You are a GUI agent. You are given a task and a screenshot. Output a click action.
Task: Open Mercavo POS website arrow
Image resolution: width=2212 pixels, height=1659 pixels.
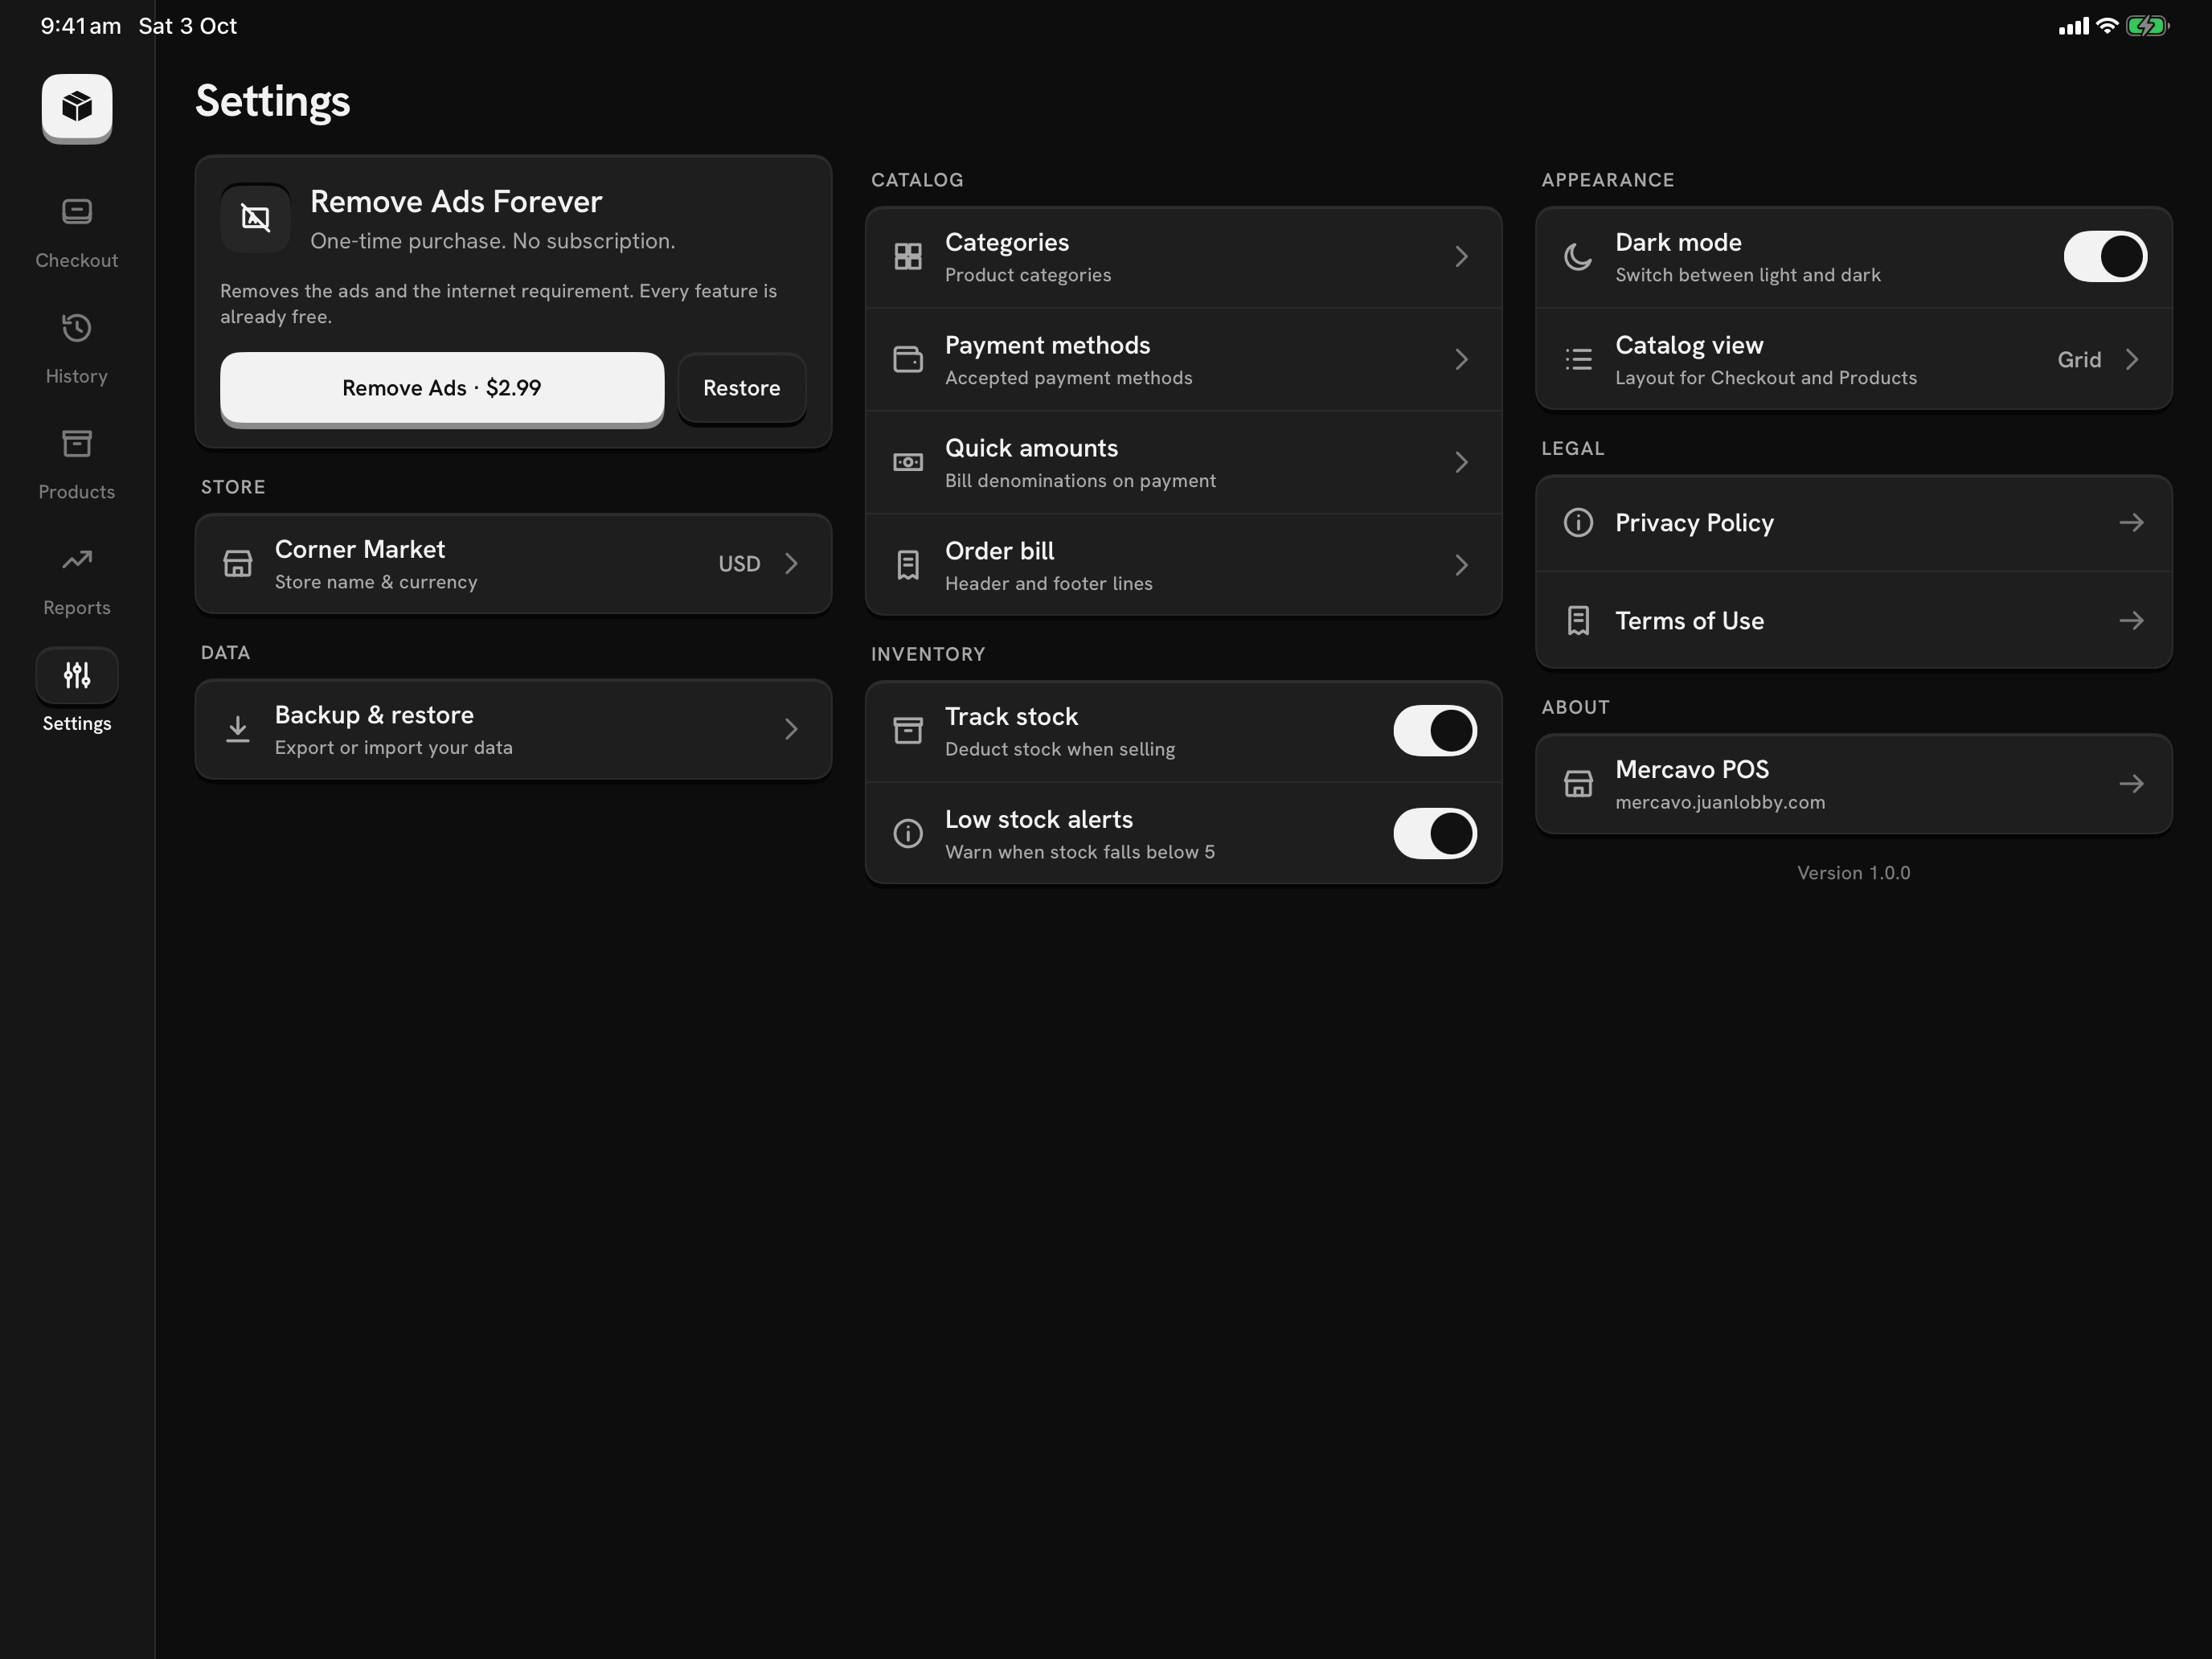pos(2131,784)
